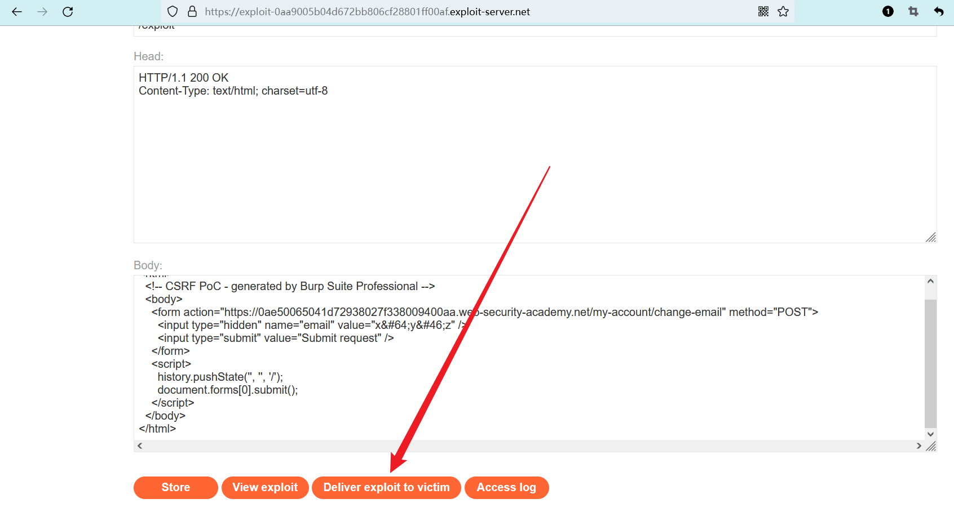Click the Body horizontal scroll right arrow
The width and height of the screenshot is (954, 521).
pos(919,446)
